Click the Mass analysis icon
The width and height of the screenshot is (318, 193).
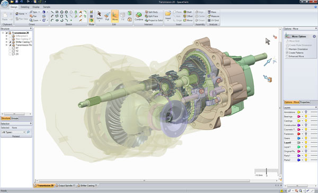[209, 12]
